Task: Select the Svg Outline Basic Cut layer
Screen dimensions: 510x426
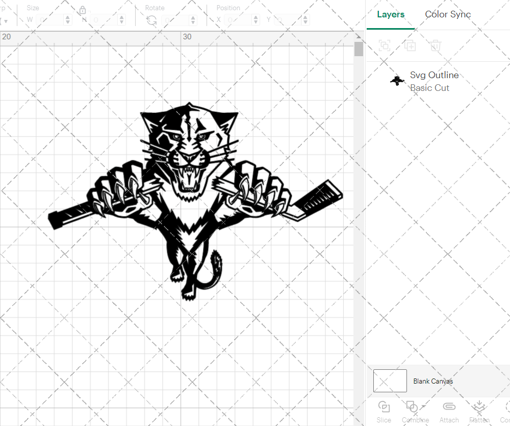Action: click(435, 81)
